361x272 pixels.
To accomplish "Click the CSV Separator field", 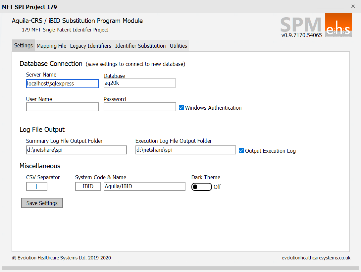I will pyautogui.click(x=37, y=187).
